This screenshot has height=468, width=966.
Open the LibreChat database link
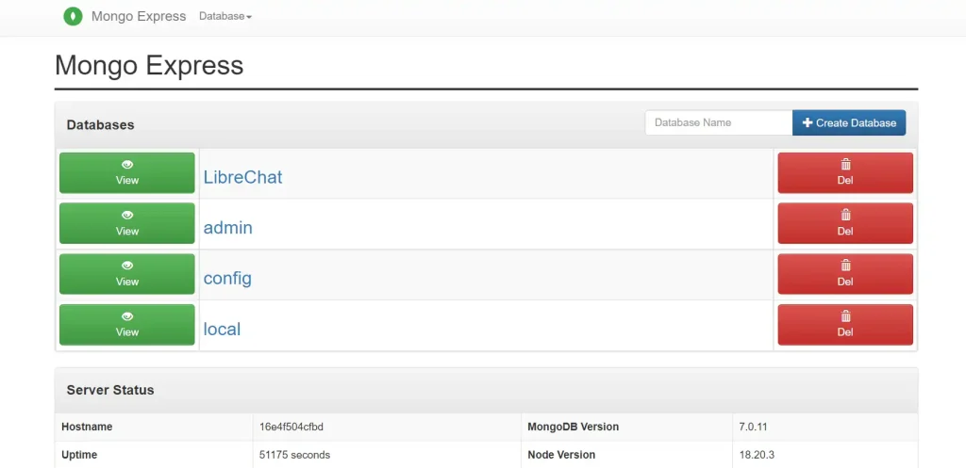coord(242,177)
